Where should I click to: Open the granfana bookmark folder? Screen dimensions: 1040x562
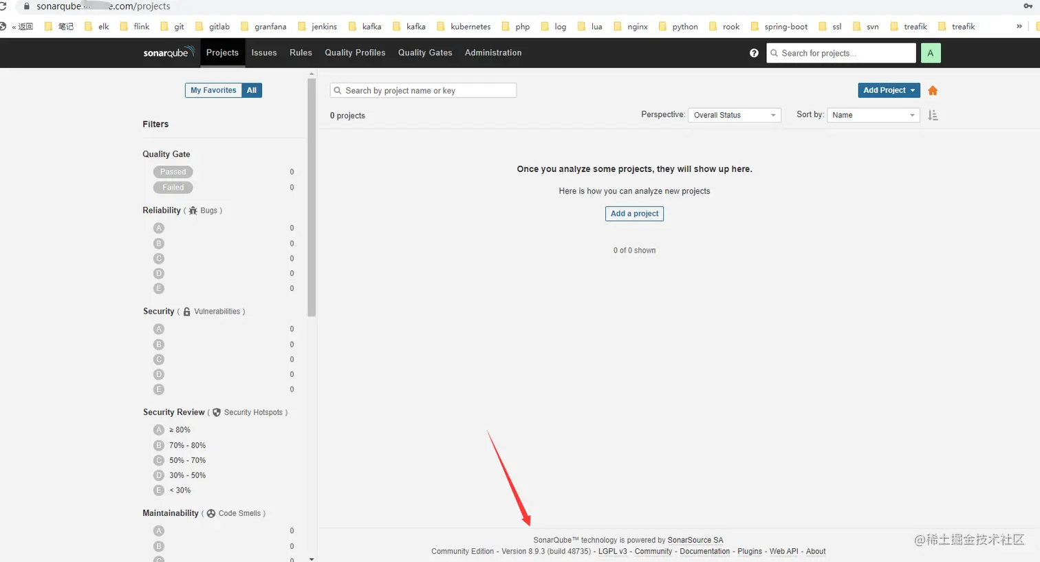tap(263, 26)
